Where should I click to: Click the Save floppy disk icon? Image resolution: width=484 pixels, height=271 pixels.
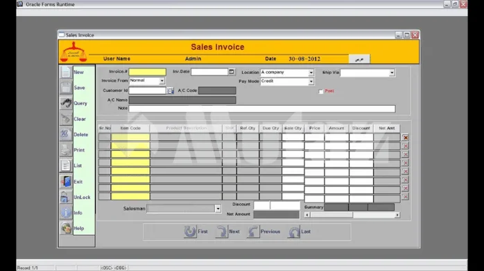66,88
